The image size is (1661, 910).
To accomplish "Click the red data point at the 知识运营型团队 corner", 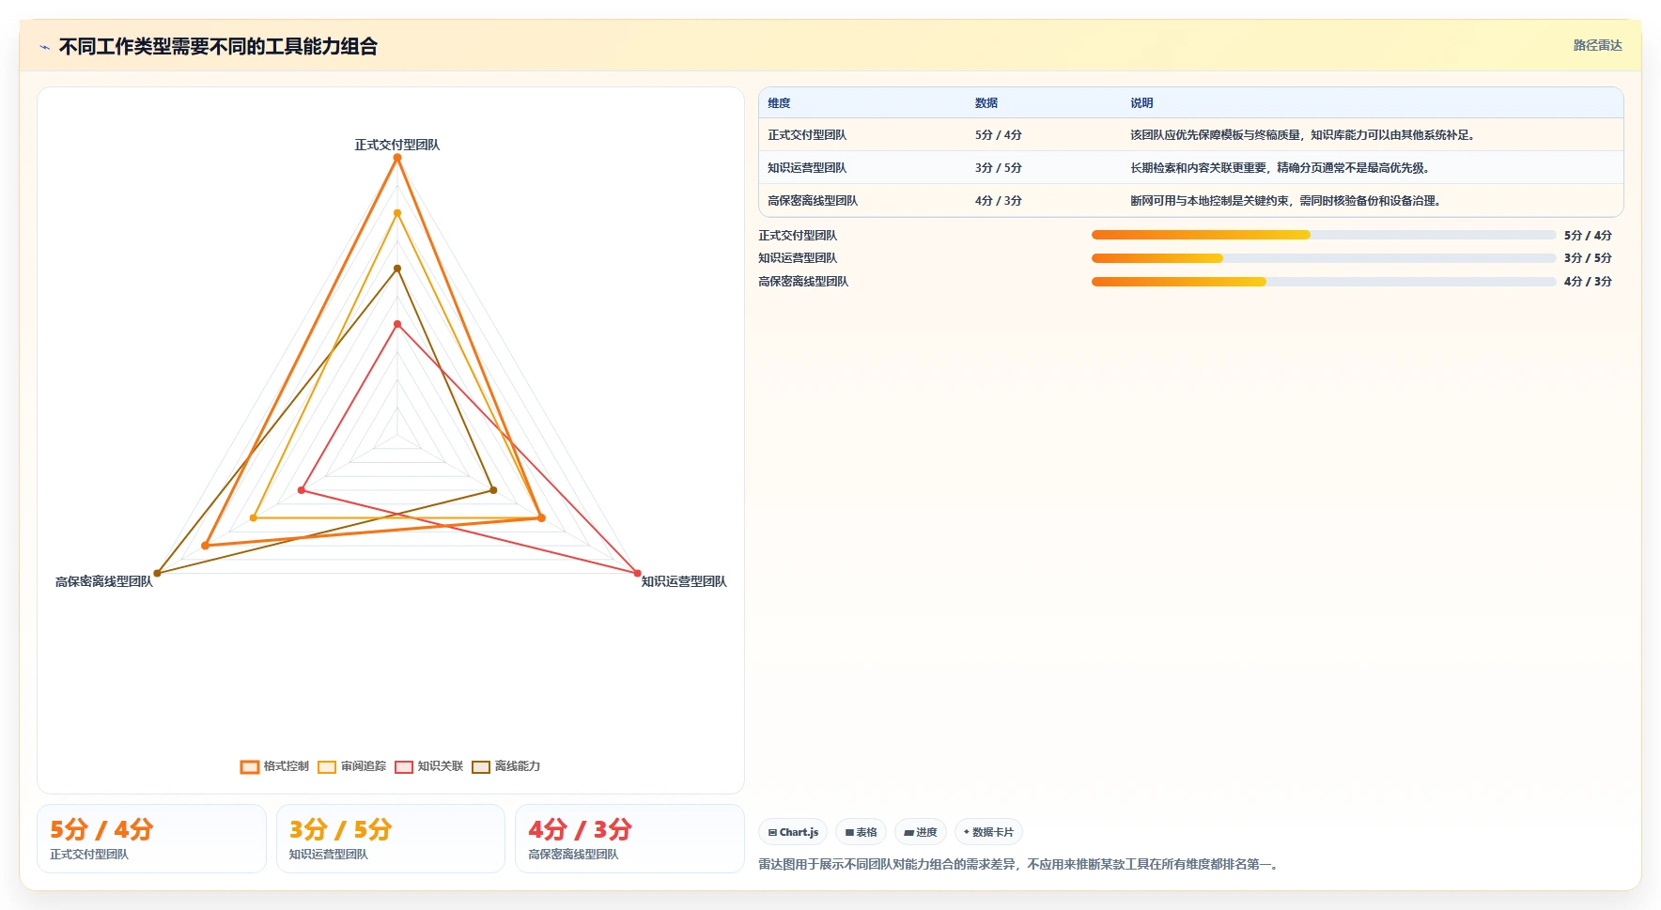I will pyautogui.click(x=637, y=573).
